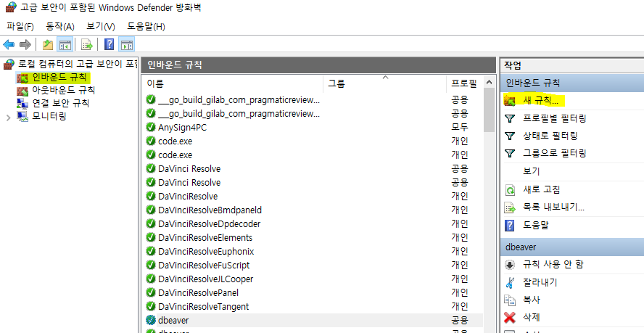Select the AnySign4PC rule
Screen dimensions: 644x333
click(x=182, y=128)
